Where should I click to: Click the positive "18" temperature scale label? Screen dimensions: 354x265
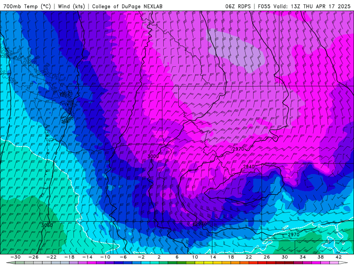pos(231,257)
